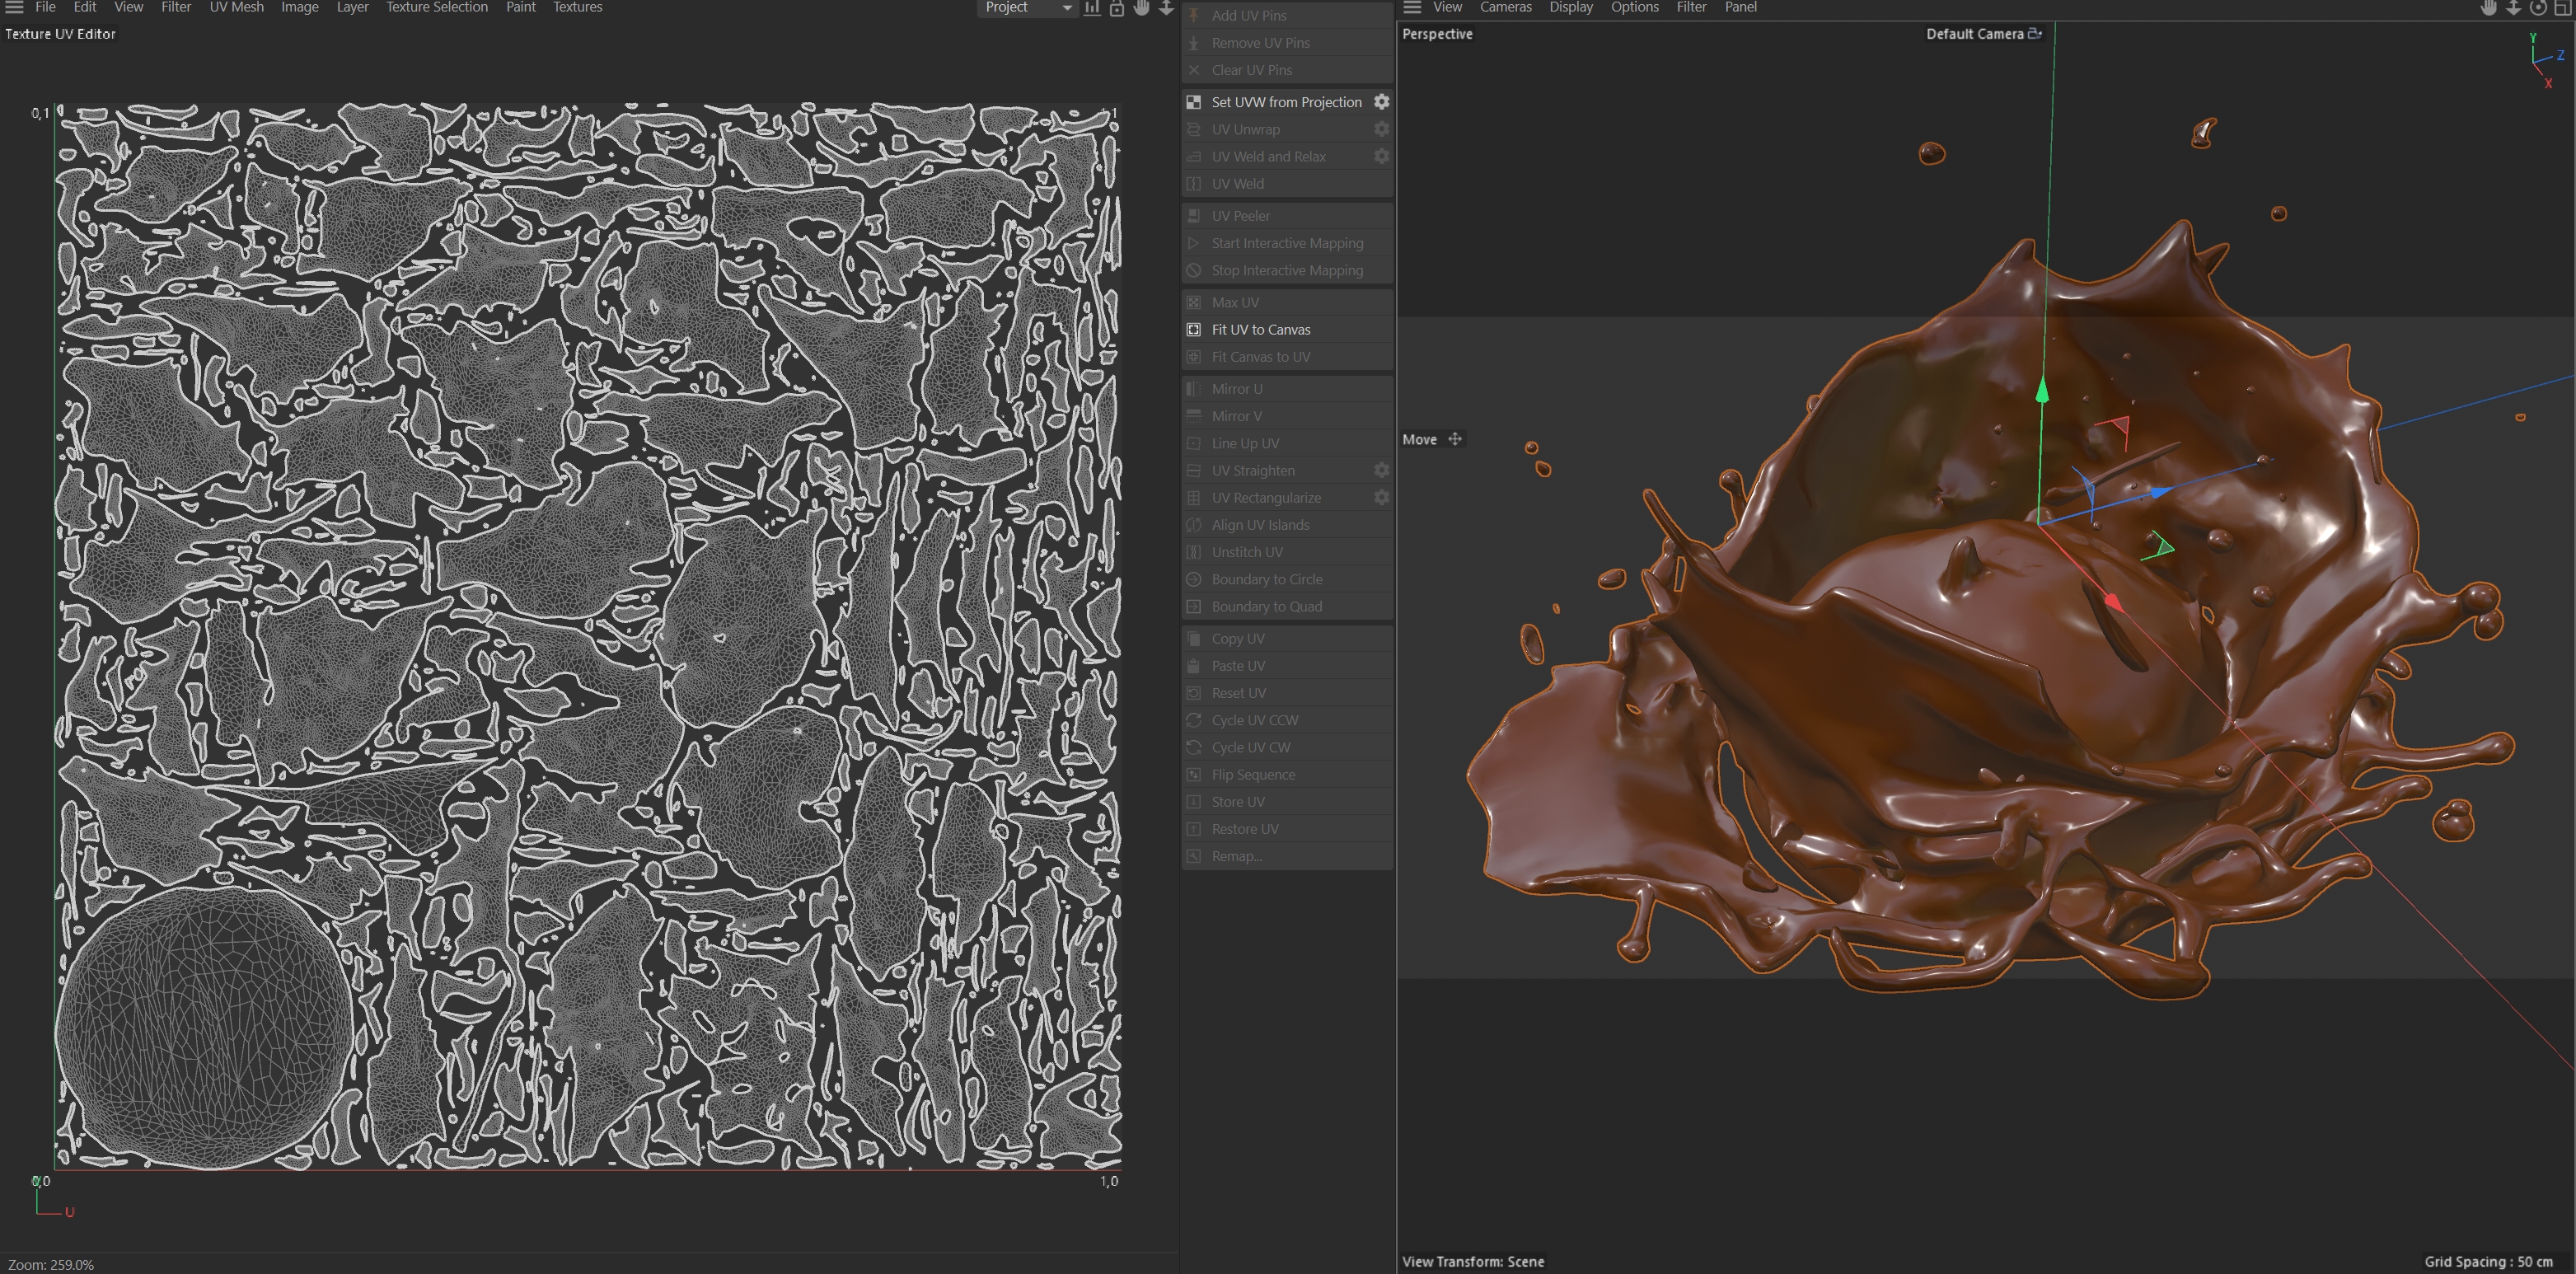Screen dimensions: 2576x1274
Task: Click the Set UVW from Projection command
Action: pos(1286,102)
